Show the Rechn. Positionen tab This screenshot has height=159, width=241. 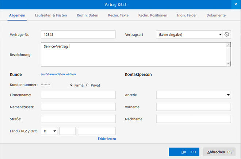[153, 15]
